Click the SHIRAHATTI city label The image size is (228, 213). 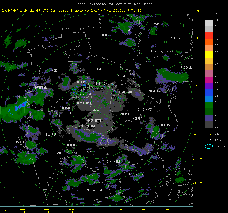(95, 121)
